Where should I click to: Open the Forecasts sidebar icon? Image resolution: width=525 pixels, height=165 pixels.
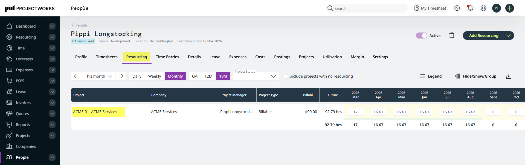point(9,59)
